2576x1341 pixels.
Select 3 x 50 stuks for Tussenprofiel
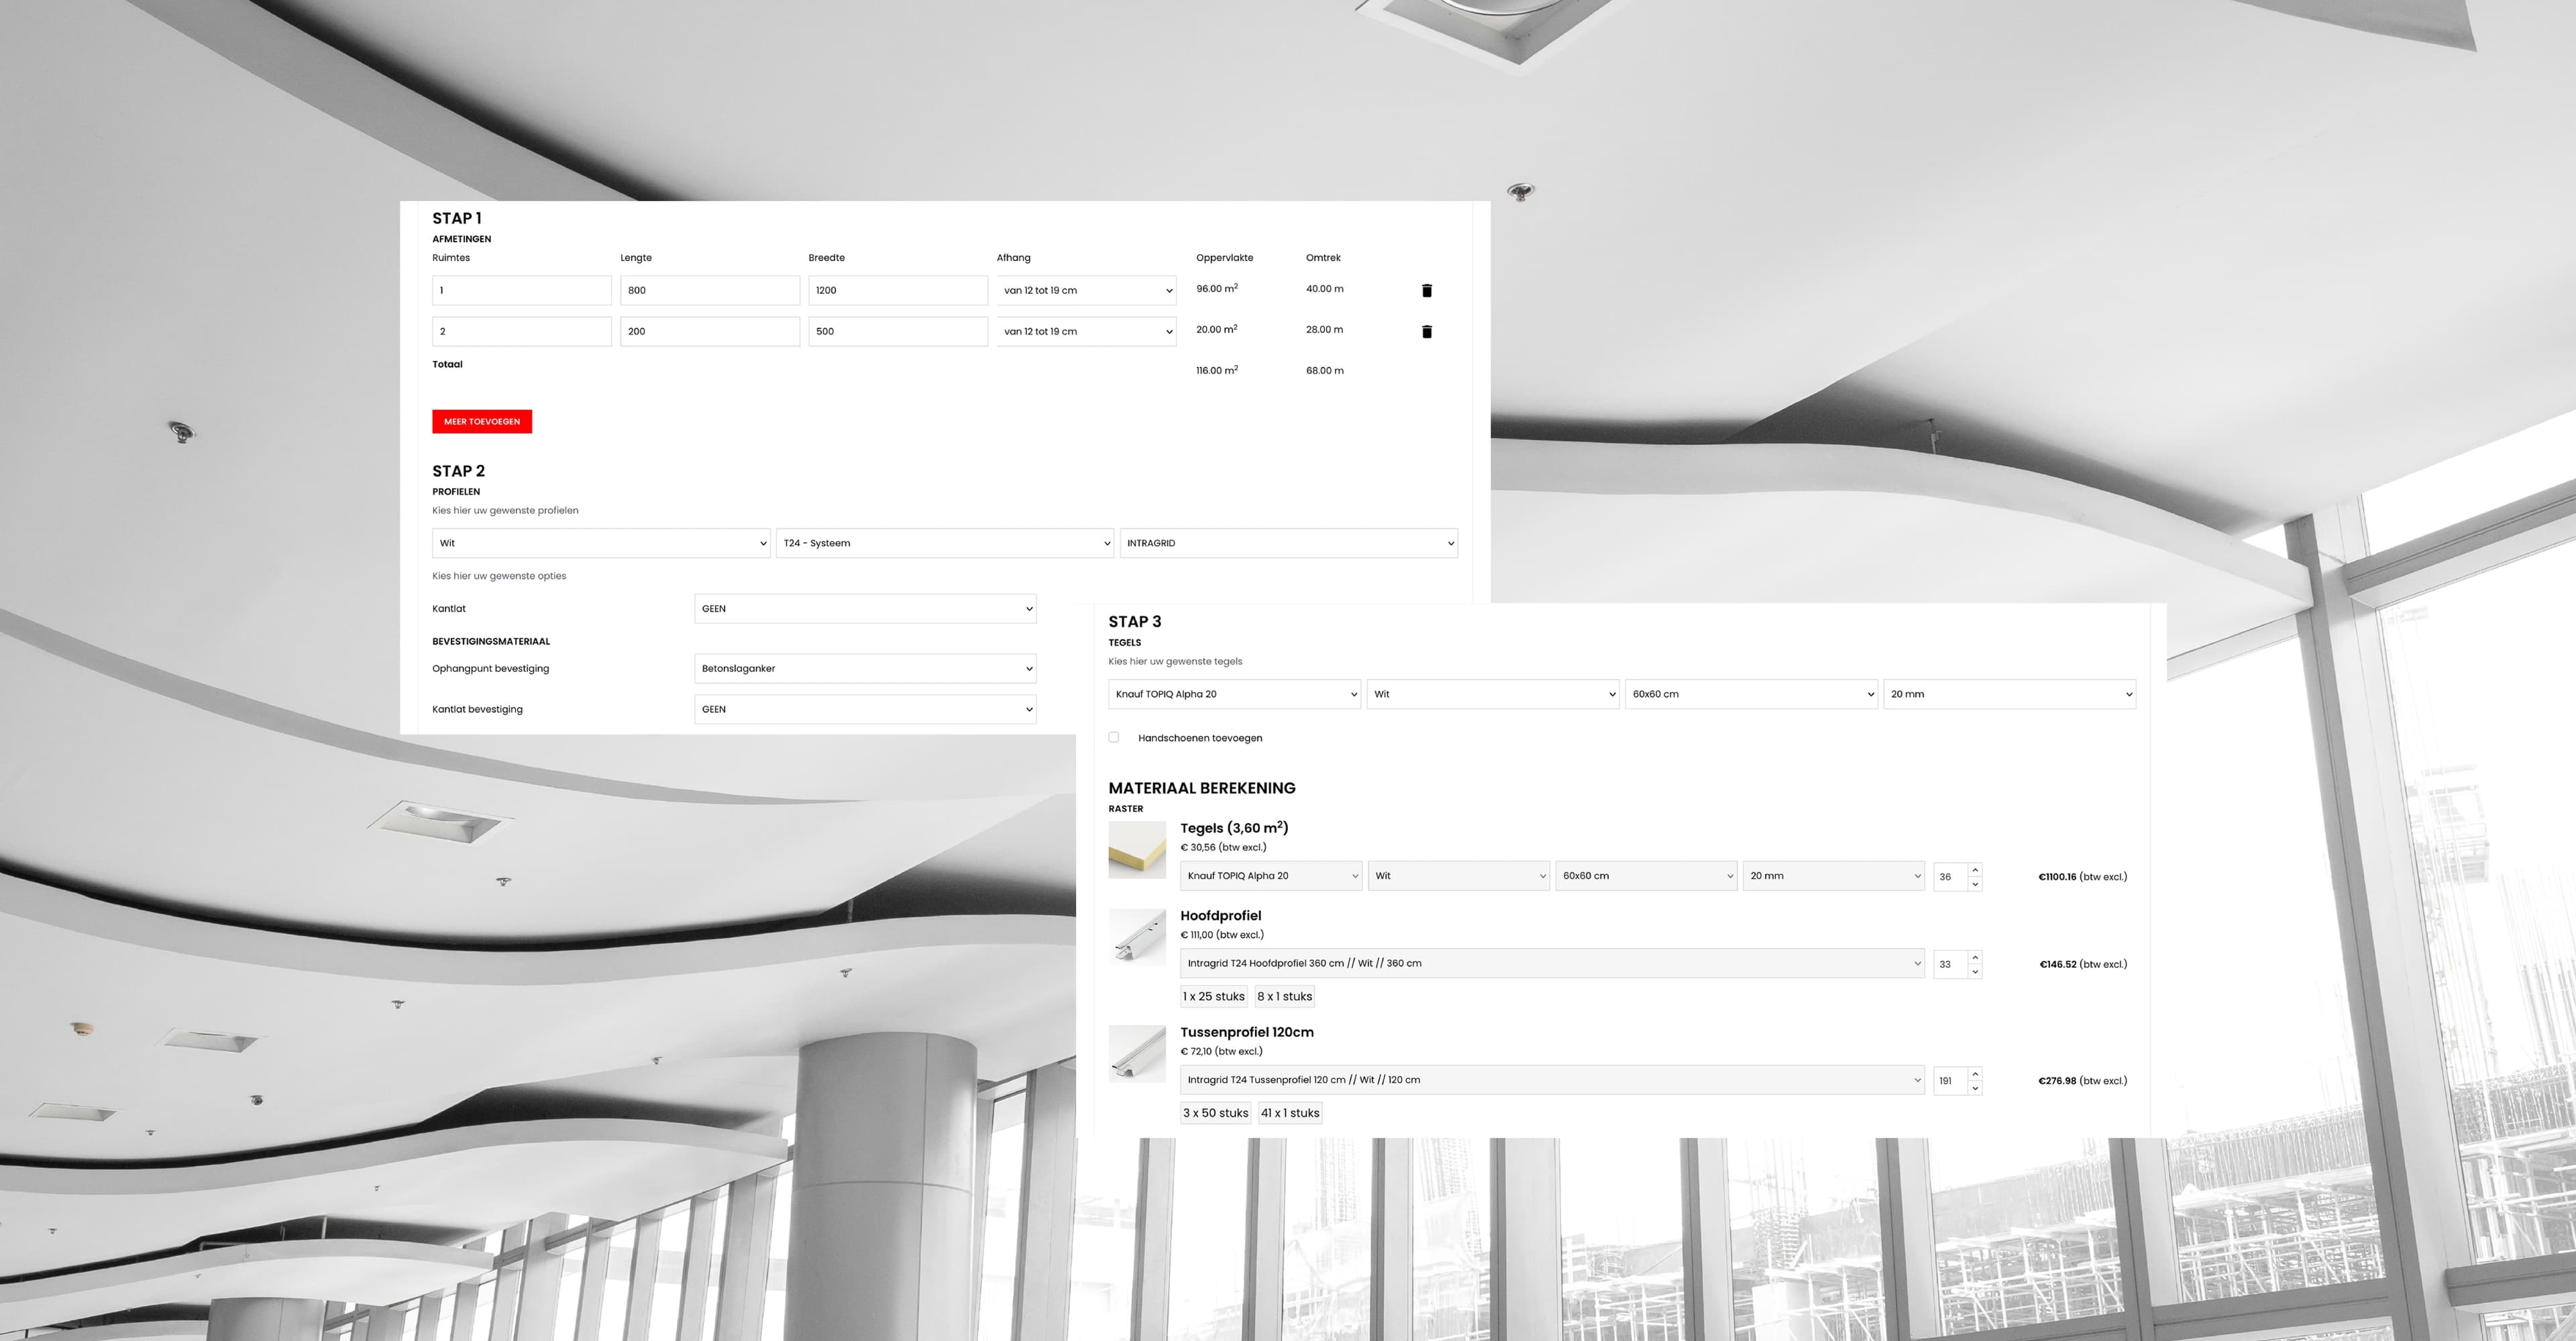[x=1215, y=1112]
